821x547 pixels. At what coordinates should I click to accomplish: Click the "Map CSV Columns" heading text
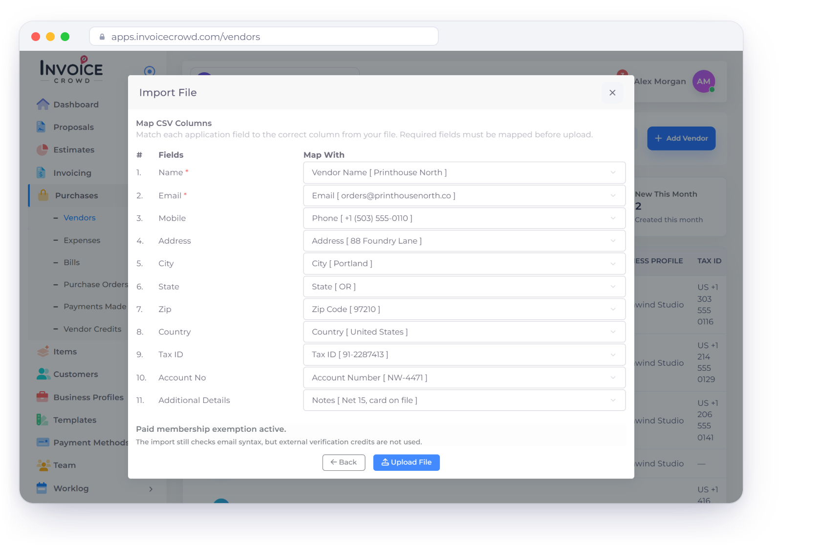pos(174,123)
